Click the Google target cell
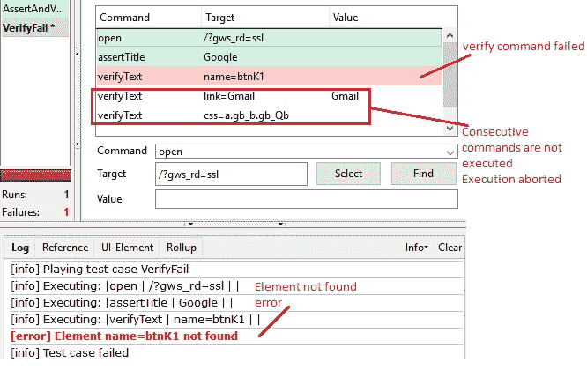587x377 pixels. (x=220, y=57)
